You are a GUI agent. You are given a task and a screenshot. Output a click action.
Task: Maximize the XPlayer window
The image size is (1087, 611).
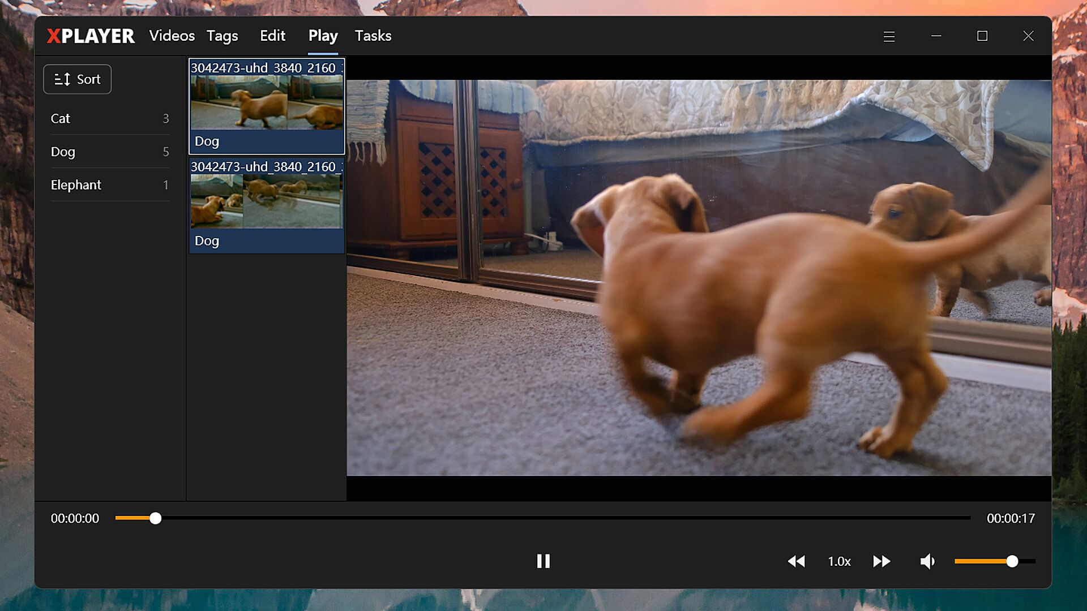tap(982, 36)
